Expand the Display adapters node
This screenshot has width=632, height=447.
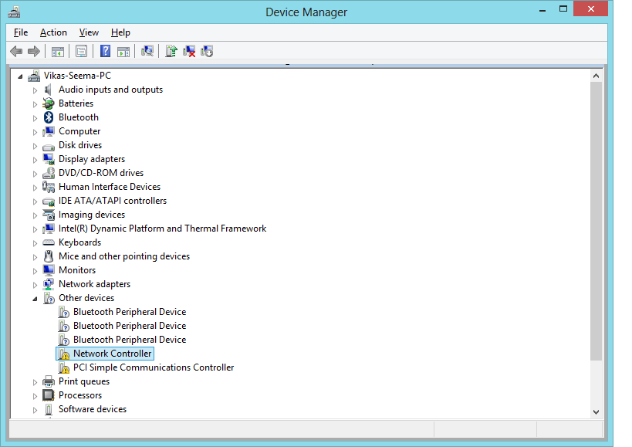(35, 159)
